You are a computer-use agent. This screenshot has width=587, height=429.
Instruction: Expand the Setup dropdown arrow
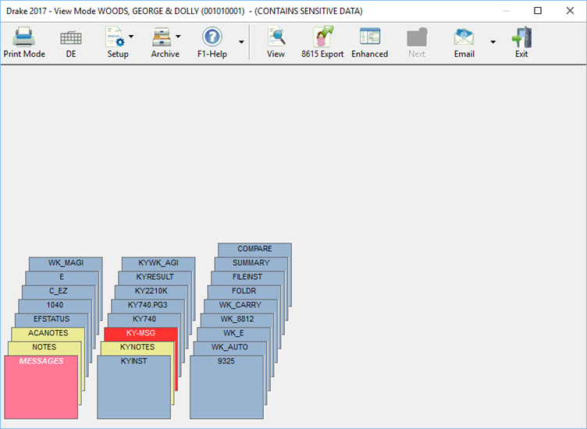[x=131, y=37]
